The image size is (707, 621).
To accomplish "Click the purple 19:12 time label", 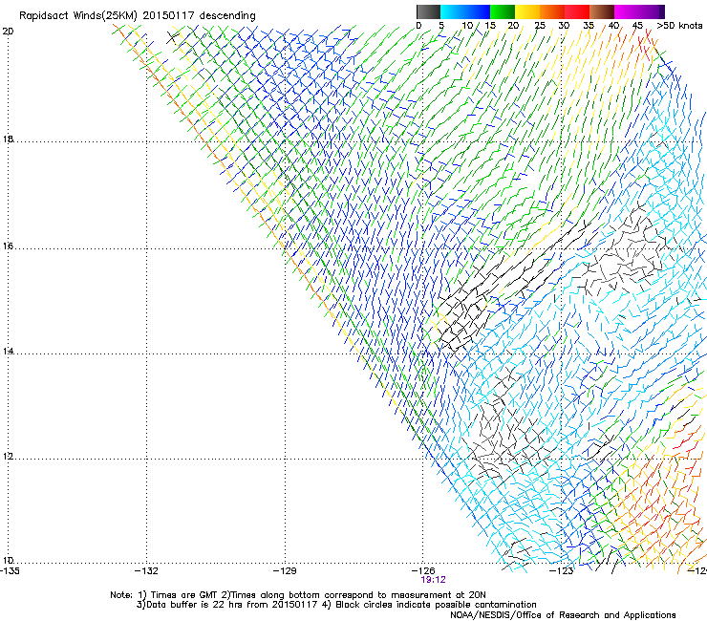I will [433, 580].
